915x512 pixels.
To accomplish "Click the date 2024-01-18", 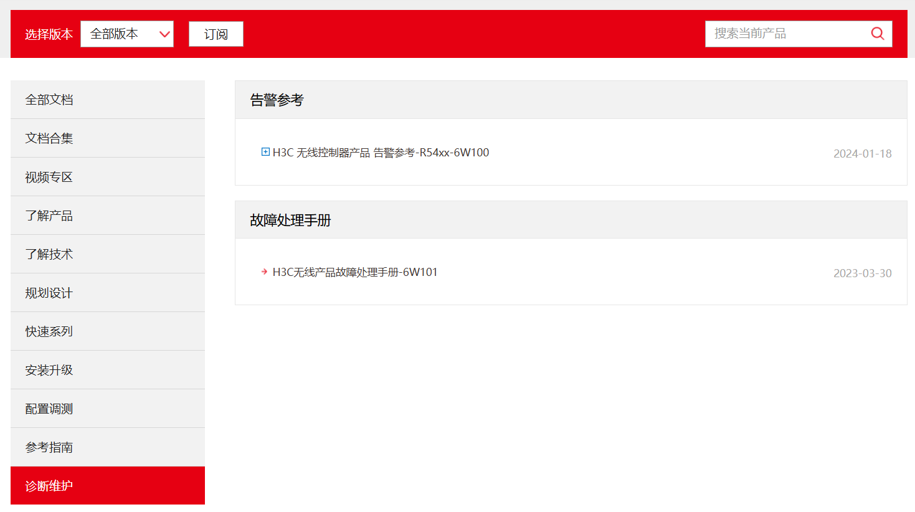I will 863,154.
